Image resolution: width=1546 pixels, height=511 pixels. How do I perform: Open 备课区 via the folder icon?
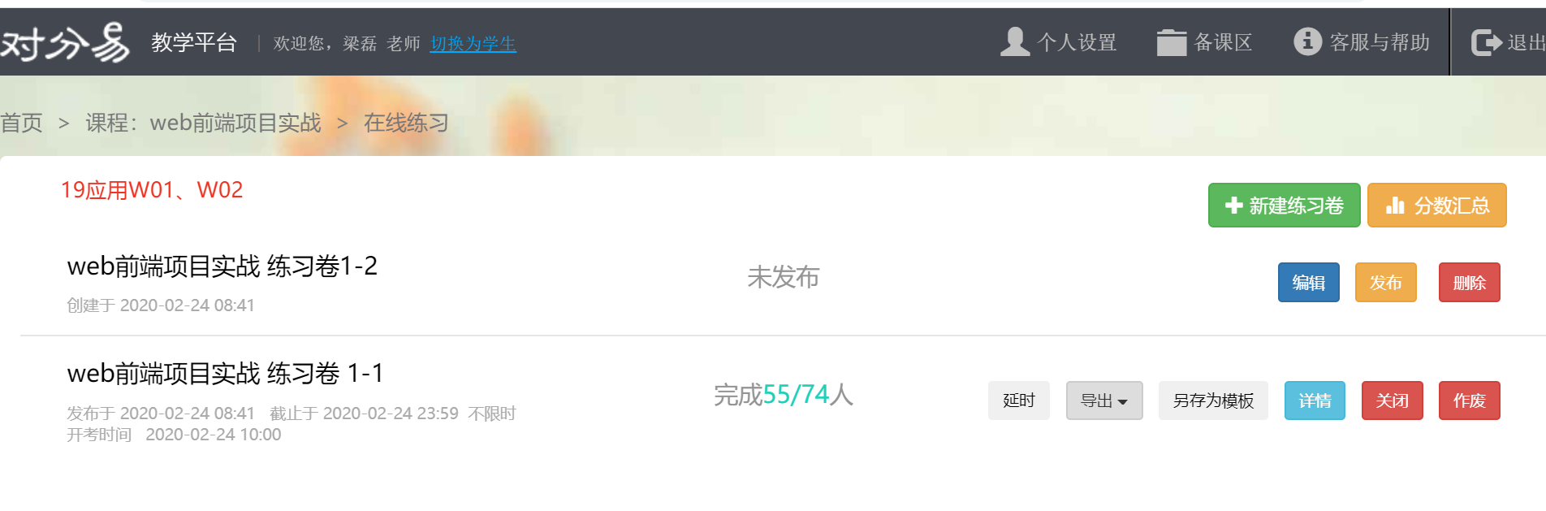coord(1171,42)
